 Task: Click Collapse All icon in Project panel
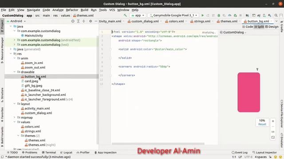click(x=84, y=21)
